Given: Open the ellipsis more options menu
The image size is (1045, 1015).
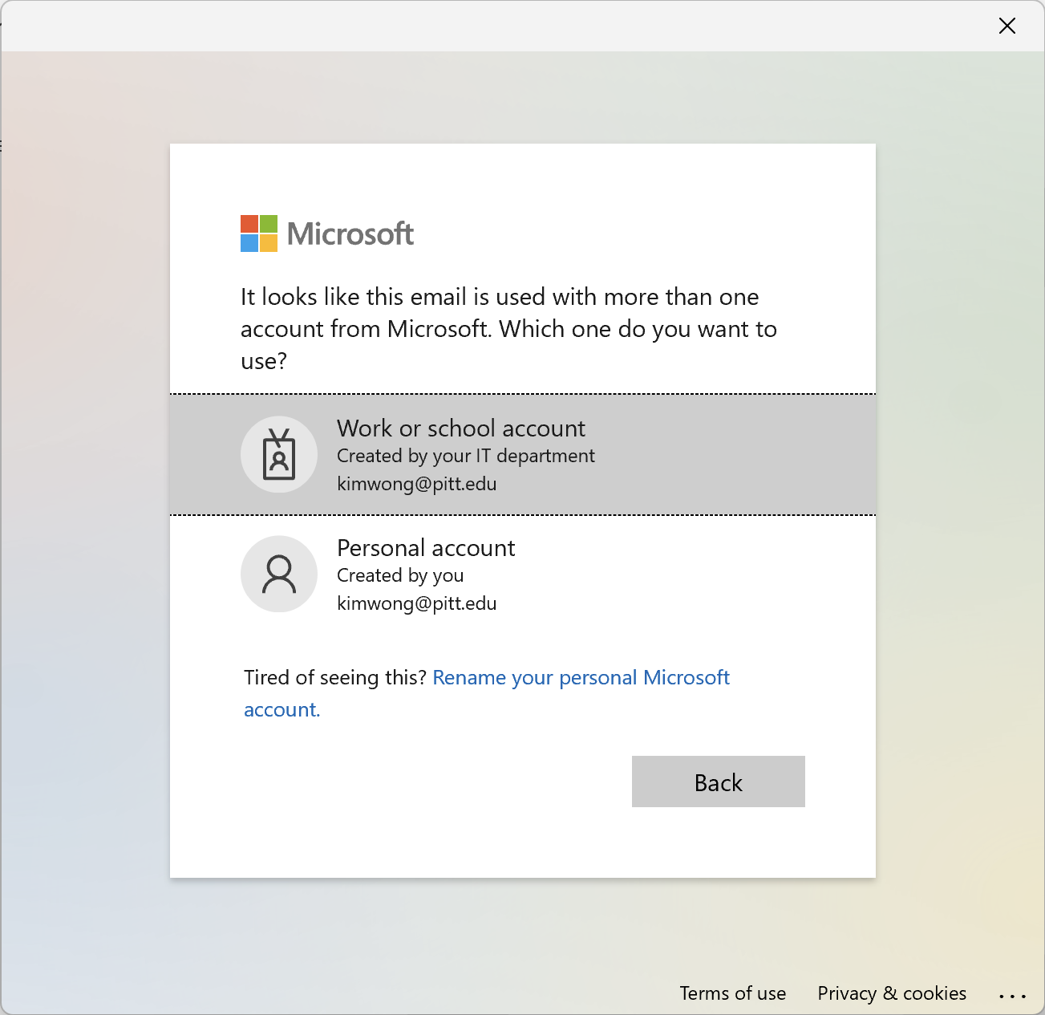Looking at the screenshot, I should pyautogui.click(x=1012, y=996).
